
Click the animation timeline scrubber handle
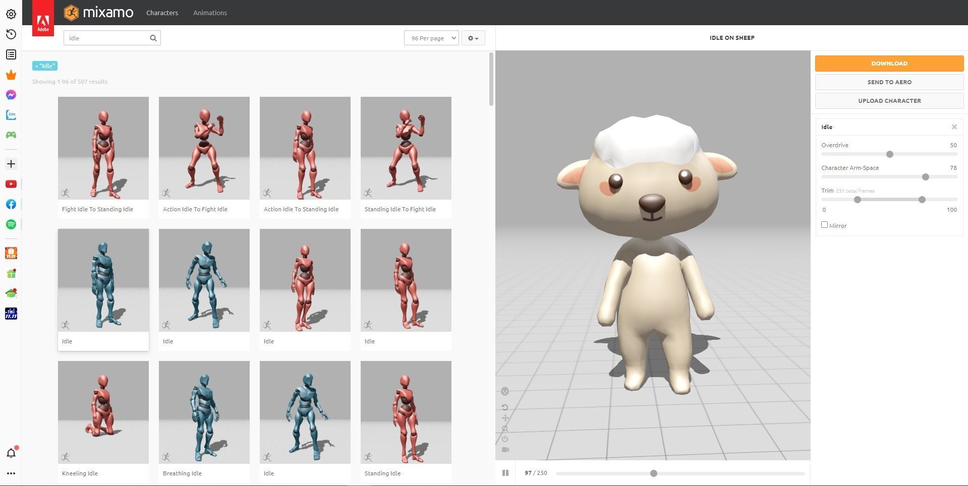[654, 473]
